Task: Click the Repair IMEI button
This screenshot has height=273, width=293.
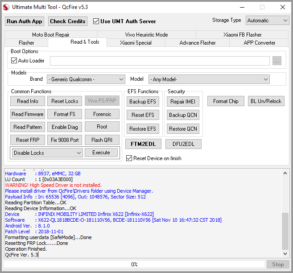Action: [x=183, y=102]
